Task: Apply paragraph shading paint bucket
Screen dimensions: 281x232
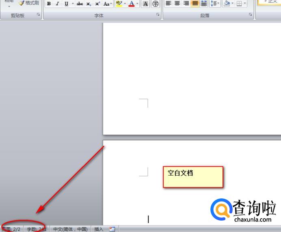Action: (227, 3)
